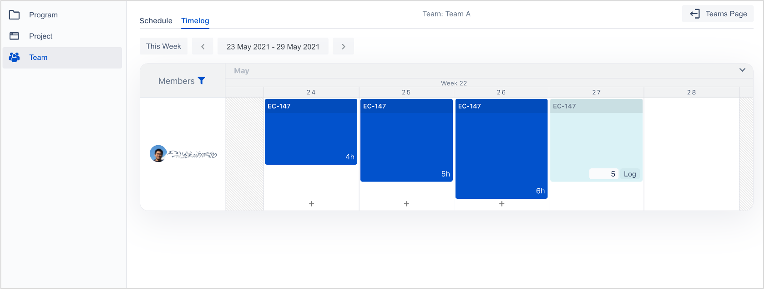Click the member avatar photo
The image size is (765, 289).
tap(158, 154)
